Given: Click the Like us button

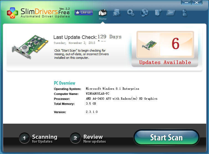Looking at the screenshot, I should (x=84, y=12).
